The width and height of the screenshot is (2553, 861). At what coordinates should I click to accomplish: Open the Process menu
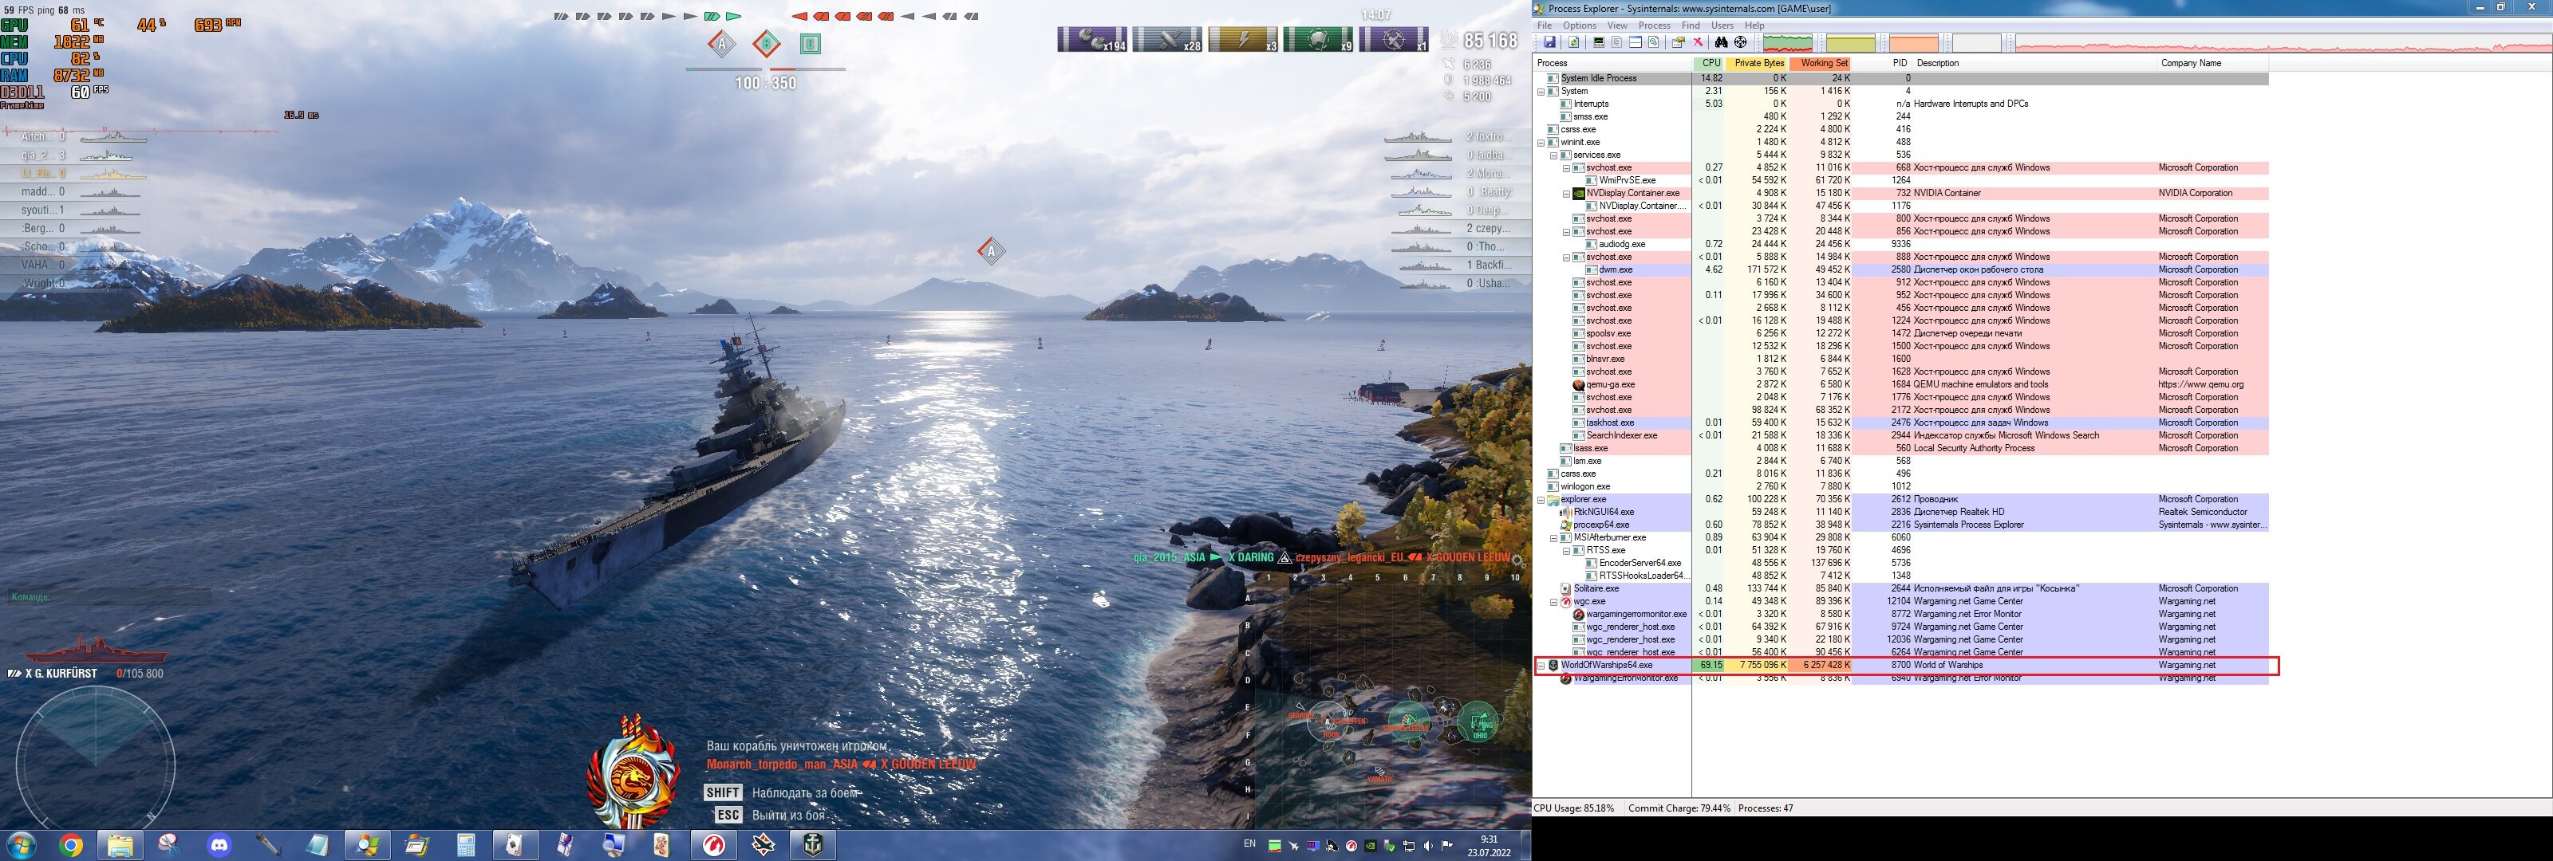coord(1654,26)
